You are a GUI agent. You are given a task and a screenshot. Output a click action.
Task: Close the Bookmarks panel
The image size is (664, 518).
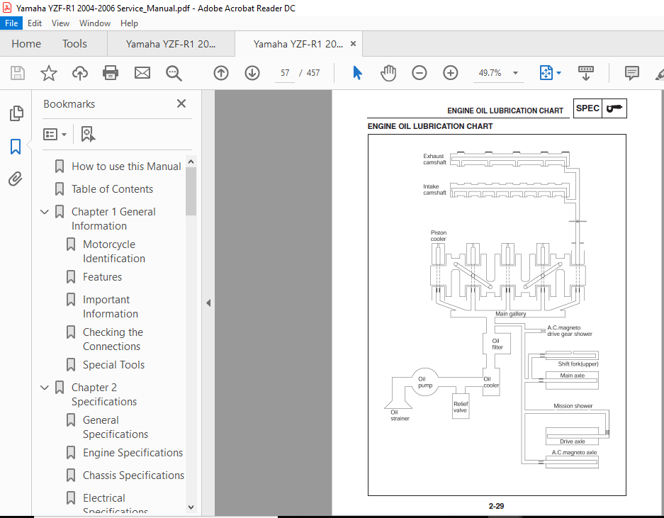point(181,103)
